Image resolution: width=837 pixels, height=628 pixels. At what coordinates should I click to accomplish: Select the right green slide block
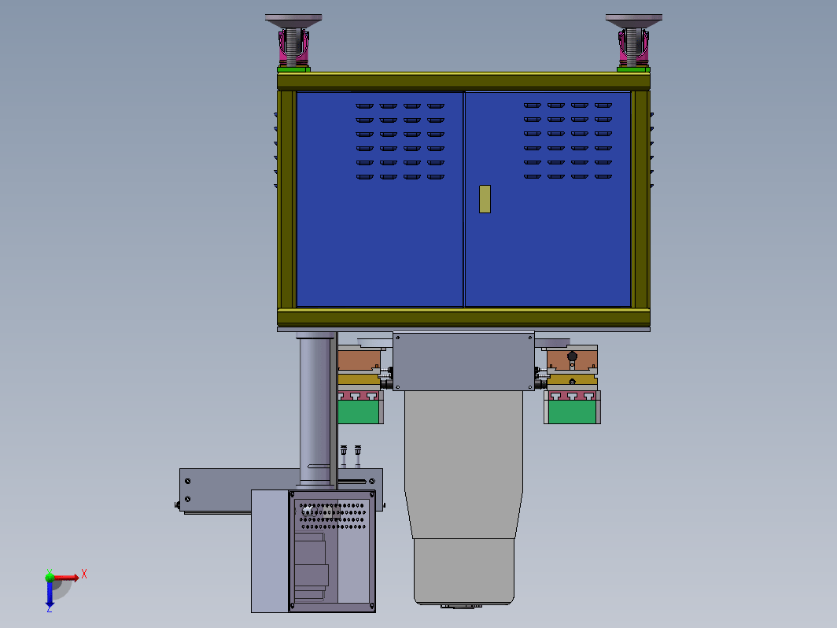tap(572, 412)
